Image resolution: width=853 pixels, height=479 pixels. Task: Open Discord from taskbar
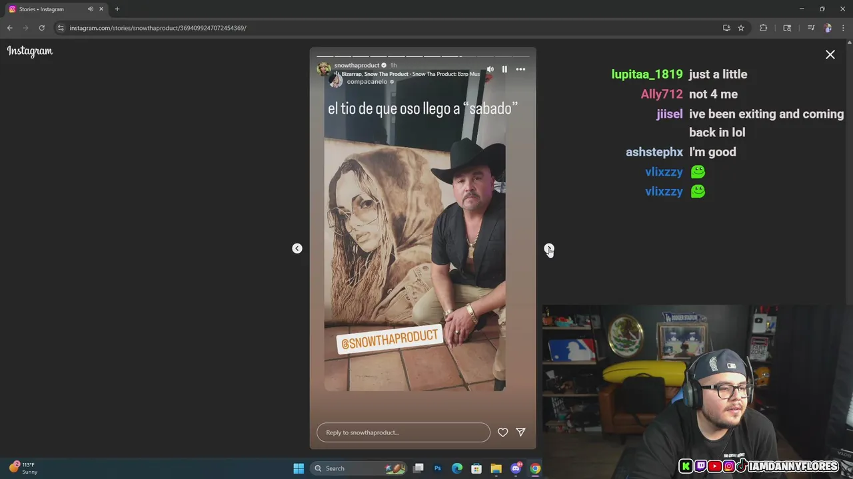pos(516,468)
